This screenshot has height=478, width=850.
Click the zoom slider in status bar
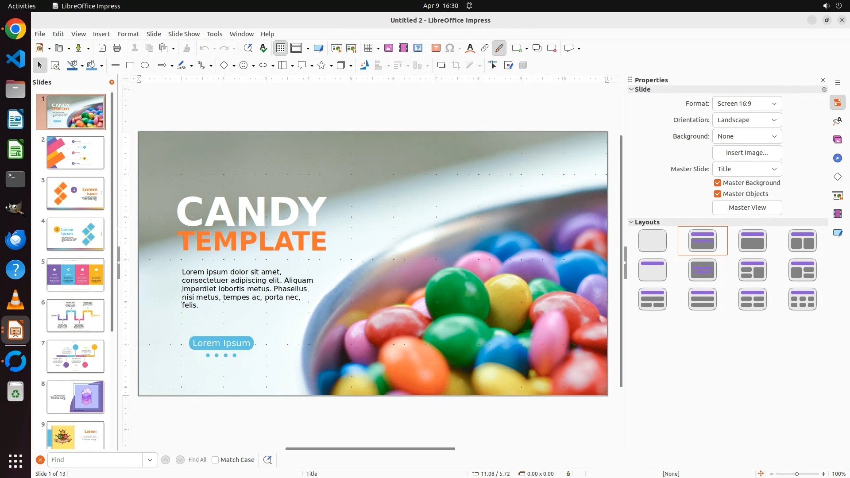[x=797, y=474]
